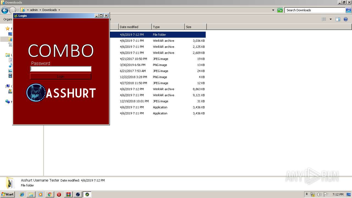This screenshot has width=352, height=198.
Task: Open the view options dropdown arrow
Action: coord(331,19)
